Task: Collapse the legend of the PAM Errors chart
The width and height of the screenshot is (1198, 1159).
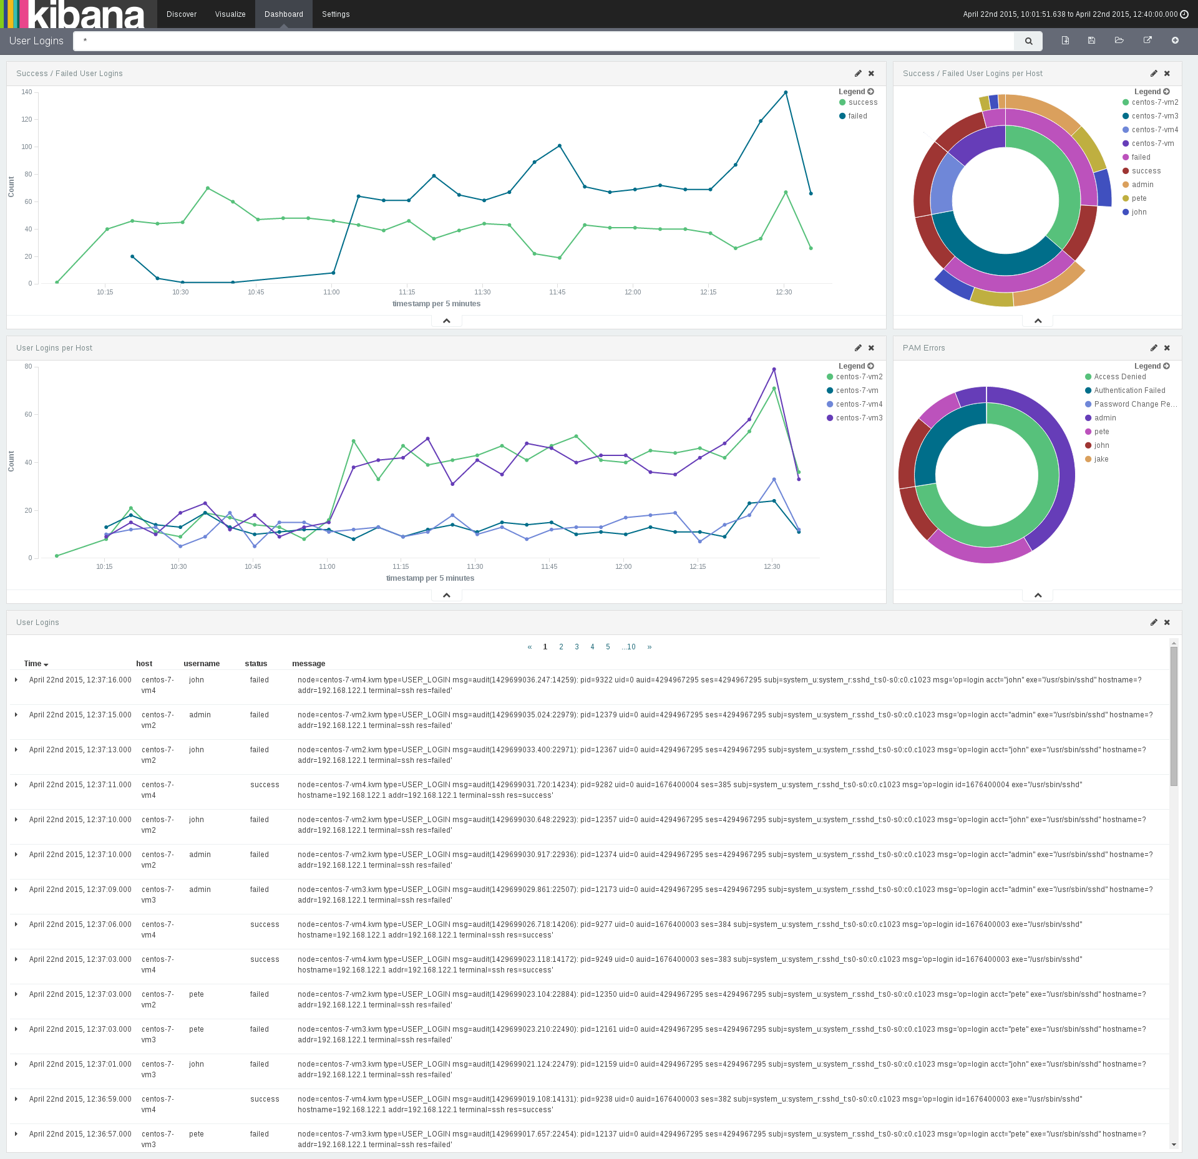Action: tap(1166, 366)
